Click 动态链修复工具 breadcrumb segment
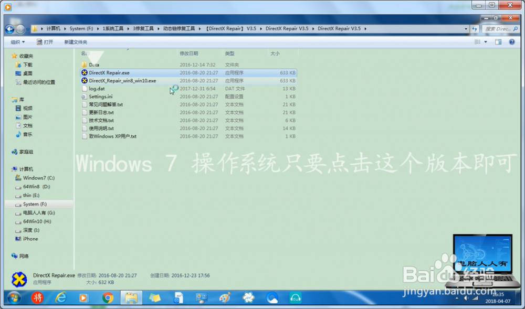 (179, 29)
